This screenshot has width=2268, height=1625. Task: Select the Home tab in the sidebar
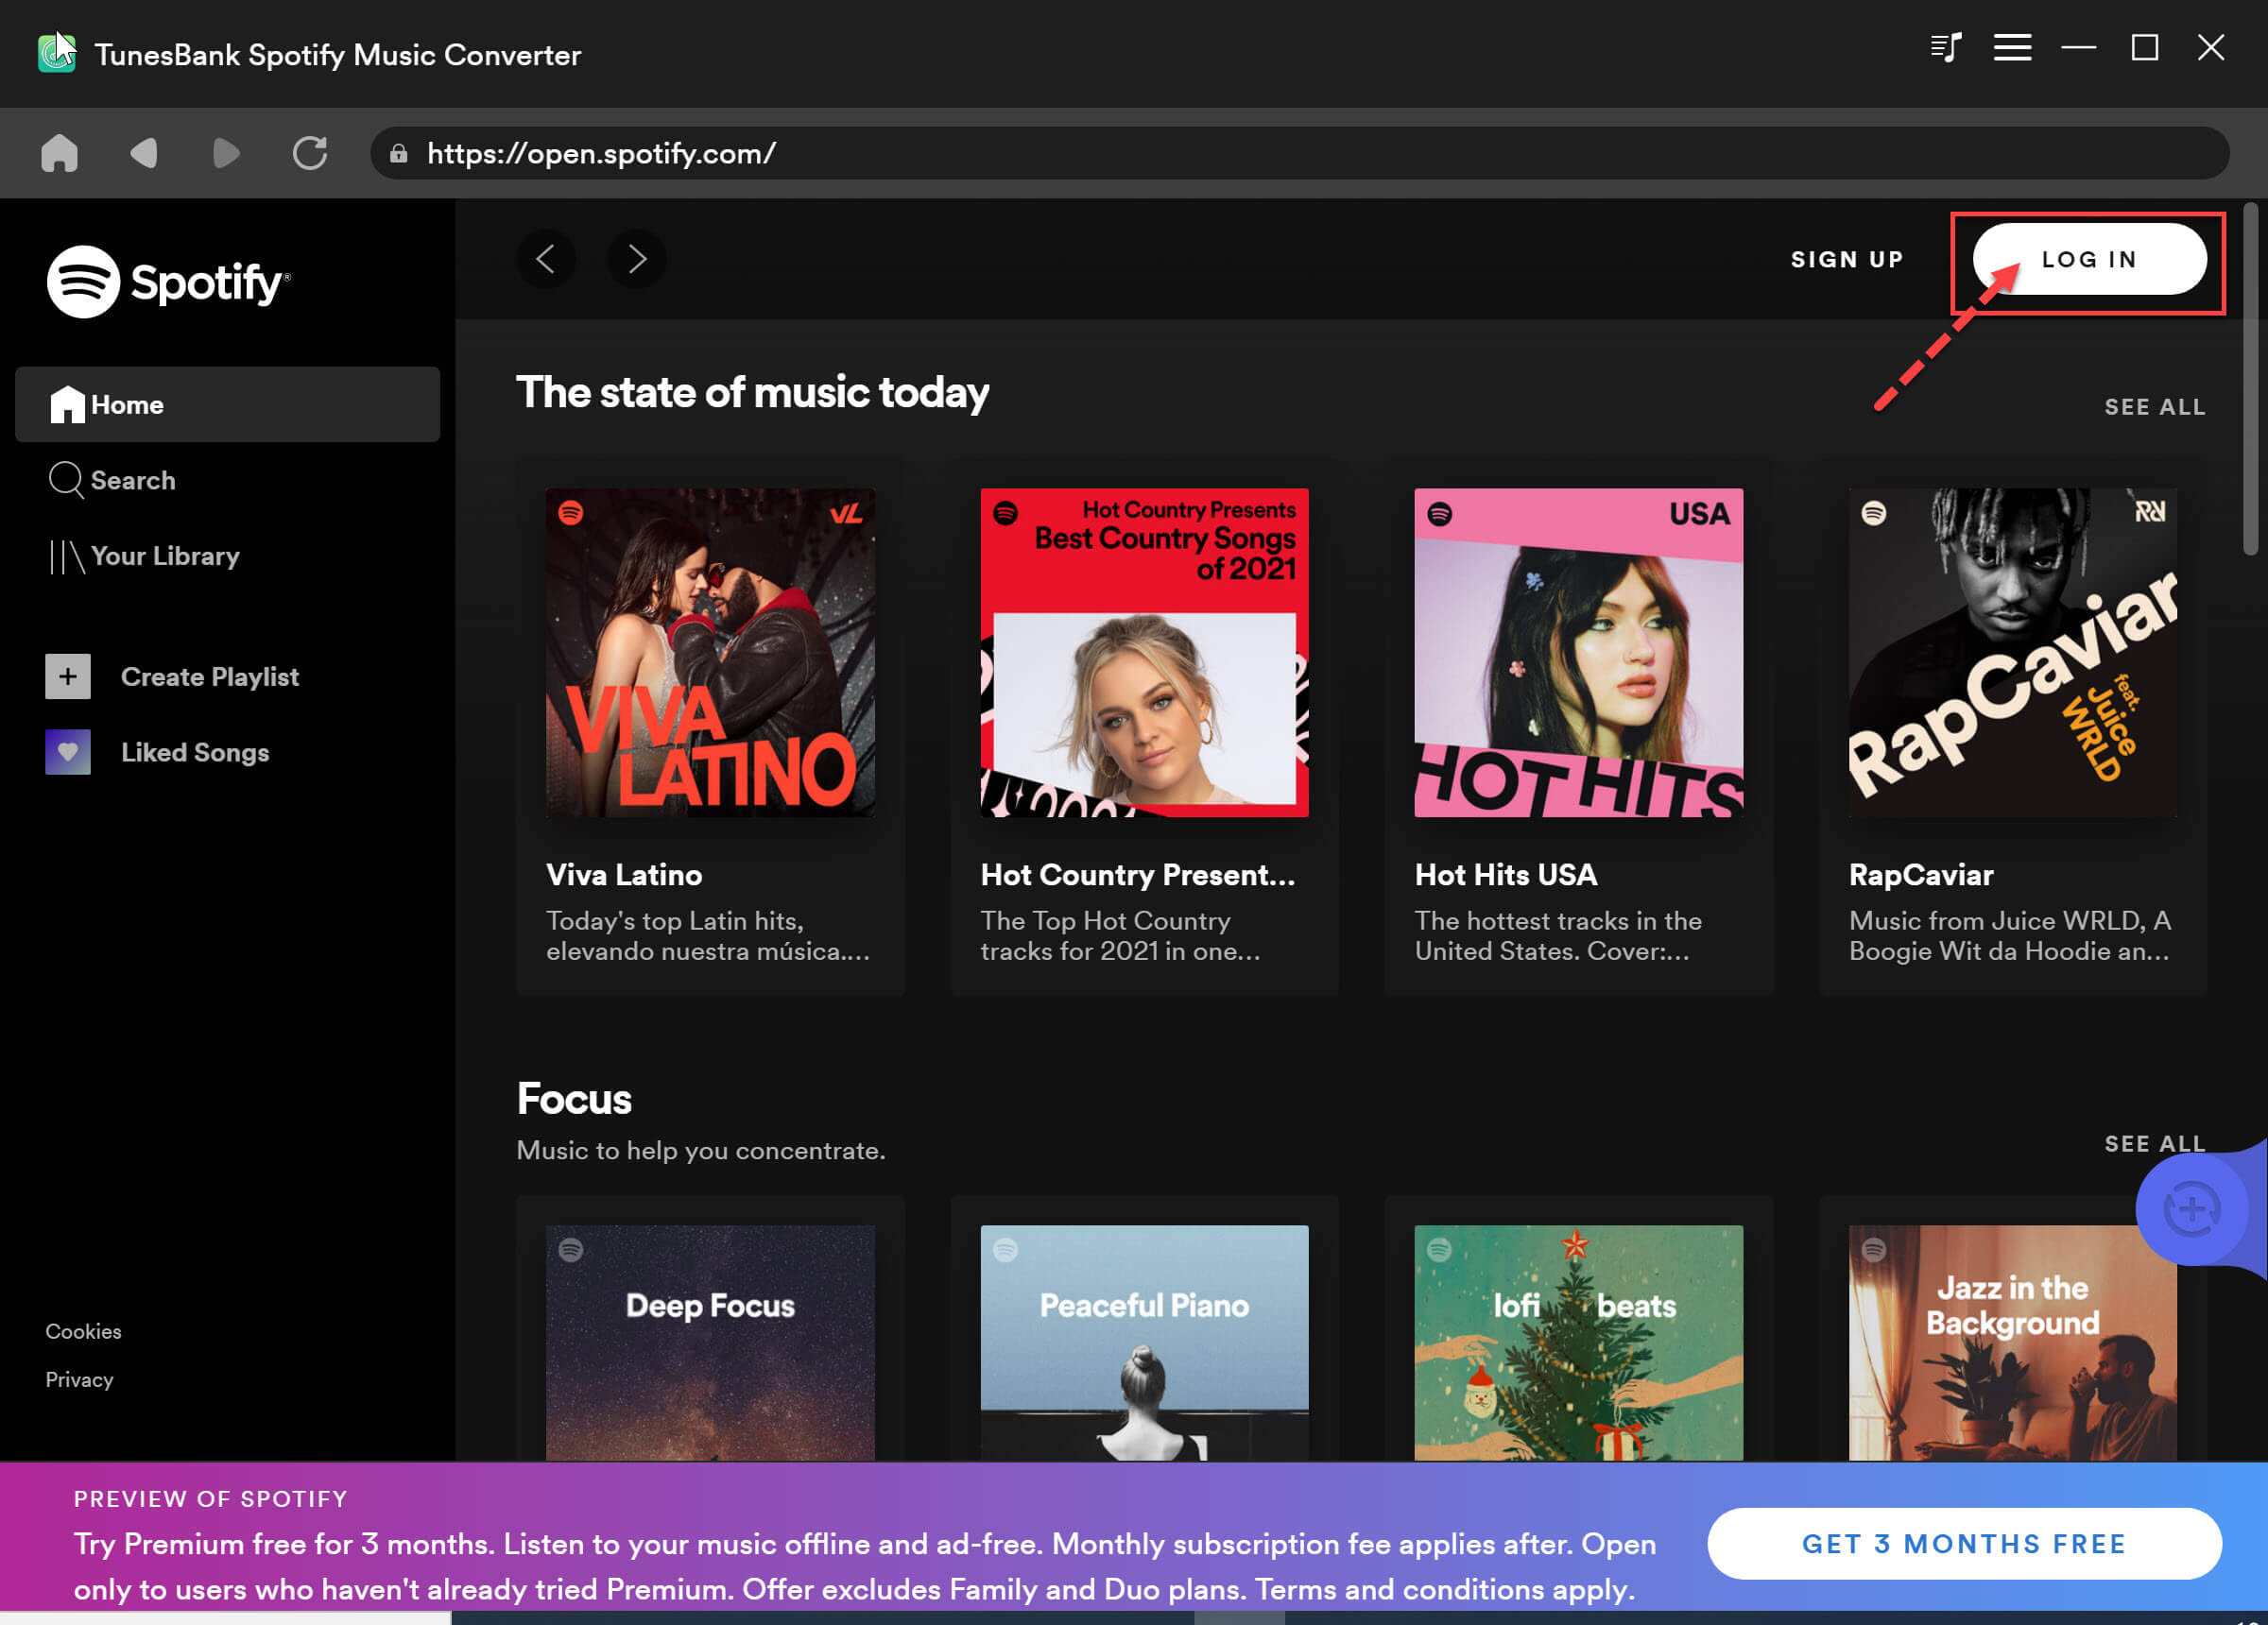[x=127, y=404]
